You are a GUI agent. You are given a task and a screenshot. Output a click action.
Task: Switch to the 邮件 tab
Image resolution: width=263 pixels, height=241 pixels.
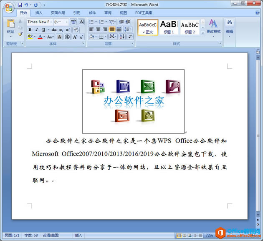point(92,13)
